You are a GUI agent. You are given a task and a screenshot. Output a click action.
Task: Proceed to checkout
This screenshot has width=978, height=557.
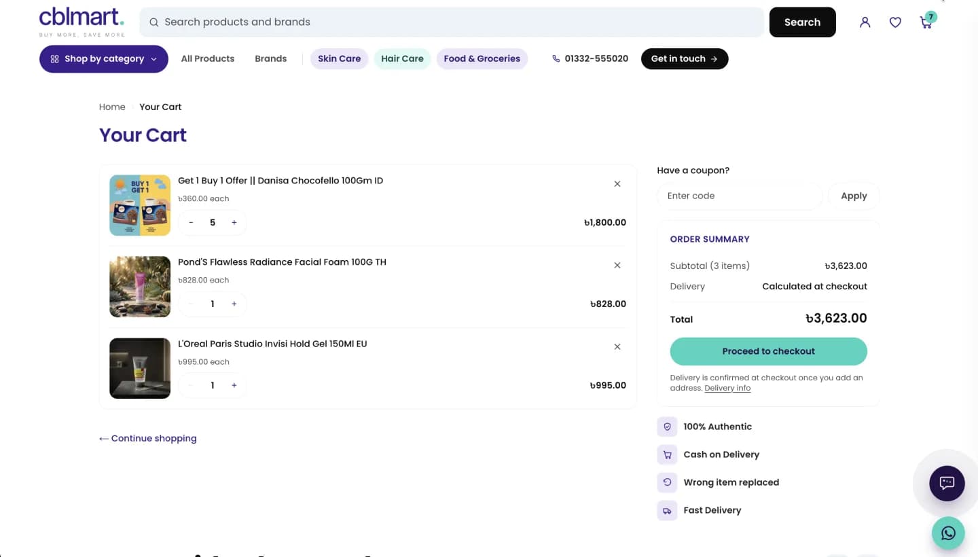pos(769,351)
